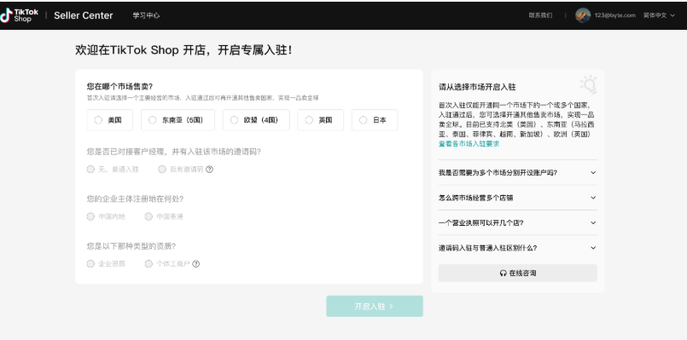Screen dimensions: 687x340
Task: Expand 怎么跨市场经营多个店铺 question
Action: (x=517, y=198)
